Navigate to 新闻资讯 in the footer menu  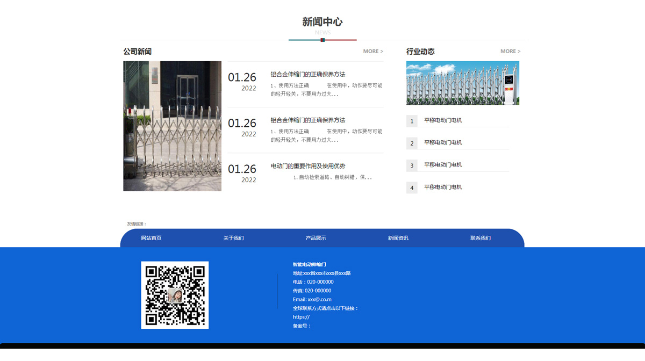(x=398, y=238)
